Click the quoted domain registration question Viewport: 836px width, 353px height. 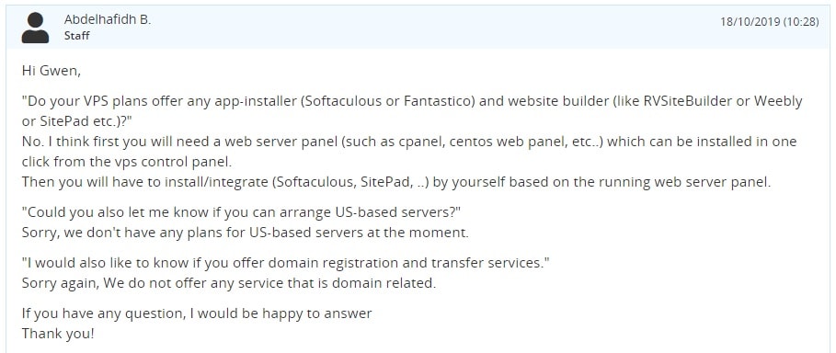tap(286, 263)
